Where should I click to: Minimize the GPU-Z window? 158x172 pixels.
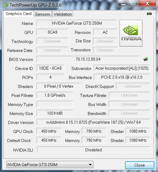pyautogui.click(x=123, y=4)
